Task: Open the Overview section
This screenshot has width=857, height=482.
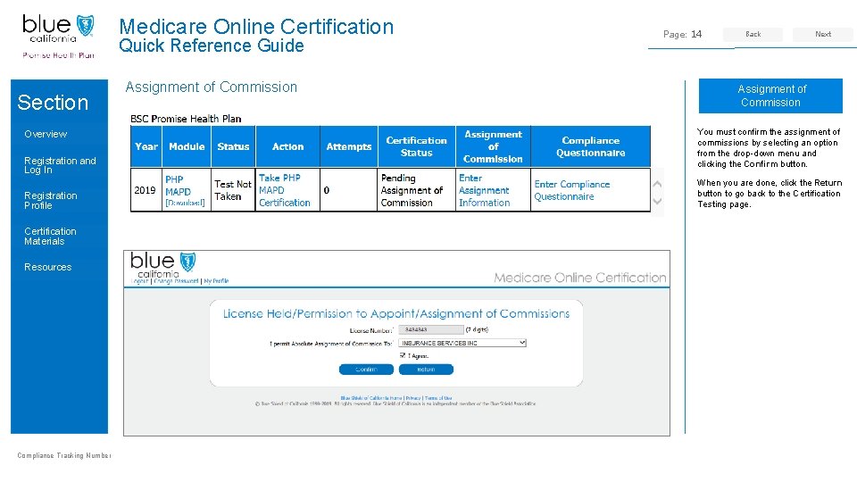Action: (x=46, y=134)
